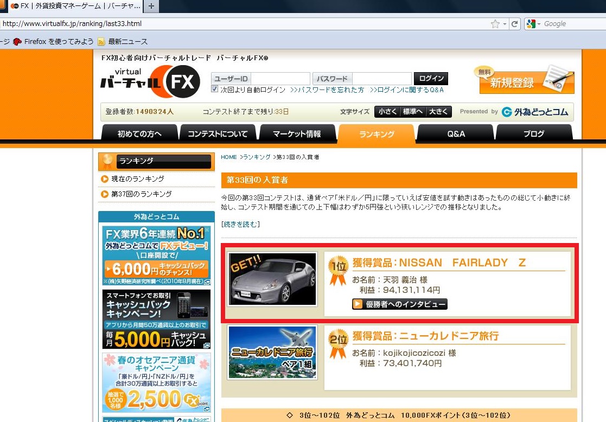Toggle the 次回より自動ログイン checkbox
606x422 pixels.
pos(214,89)
